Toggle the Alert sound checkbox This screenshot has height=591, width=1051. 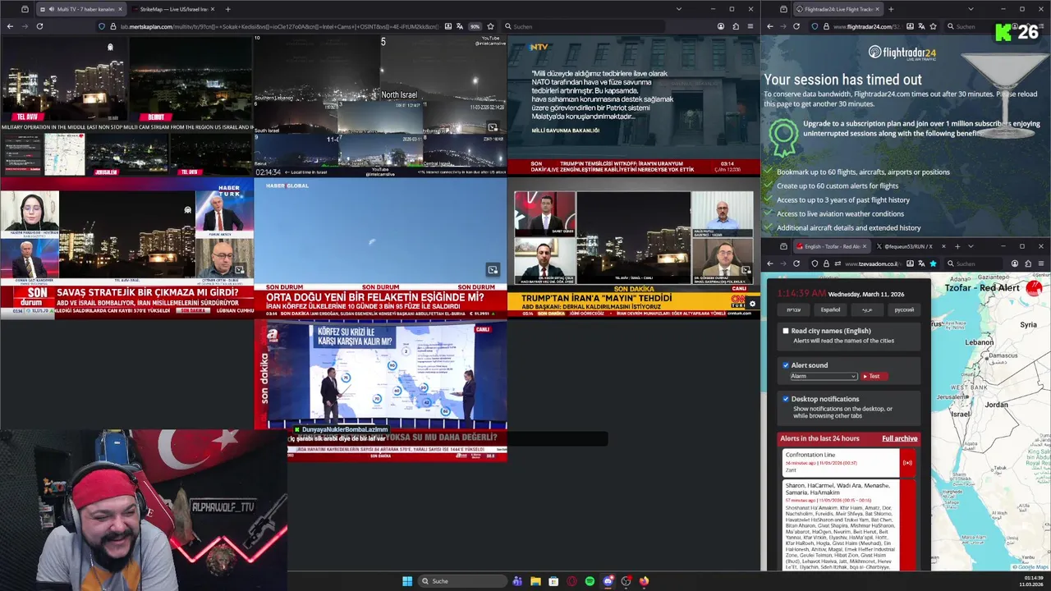[786, 365]
